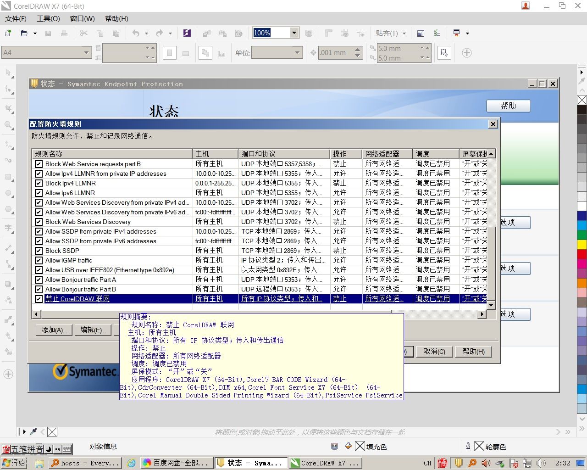Image resolution: width=587 pixels, height=470 pixels.
Task: Toggle the Allow Ipv6 LLMNR checkbox
Action: 39,193
